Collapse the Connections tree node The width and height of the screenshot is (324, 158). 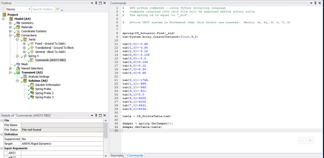[10, 35]
